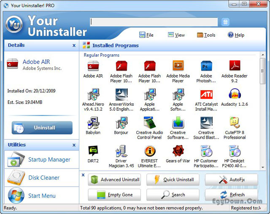Click 'Adobe Systems Inc.' publisher text
This screenshot has height=214, width=270.
pyautogui.click(x=42, y=68)
